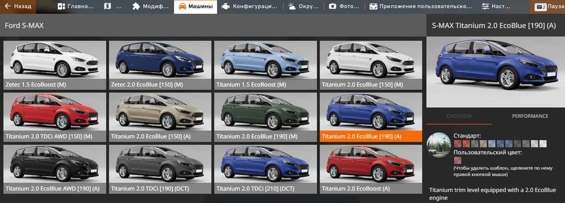Select the red Titanium 2.0 TDCi AWD [150] (M)
Viewport: 565px width, 203px height.
click(x=55, y=117)
